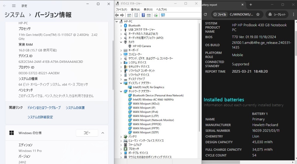Select ソフトウェア コンポーネント tree row
The width and height of the screenshot is (297, 164).
click(x=141, y=71)
